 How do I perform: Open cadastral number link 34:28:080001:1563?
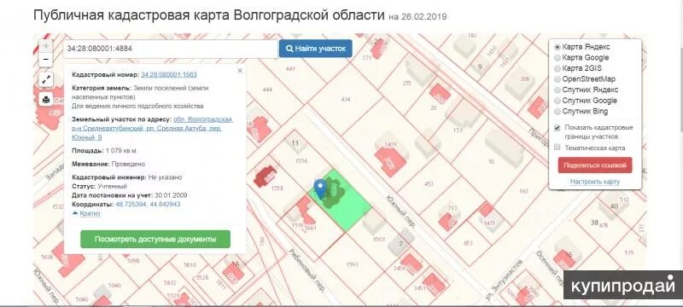168,75
